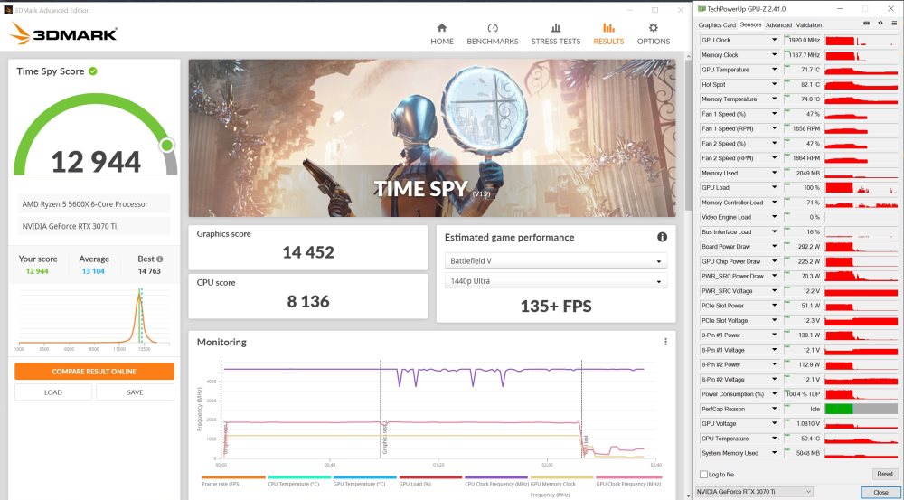Click the Estimated game performance info icon
Image resolution: width=904 pixels, height=500 pixels.
662,237
